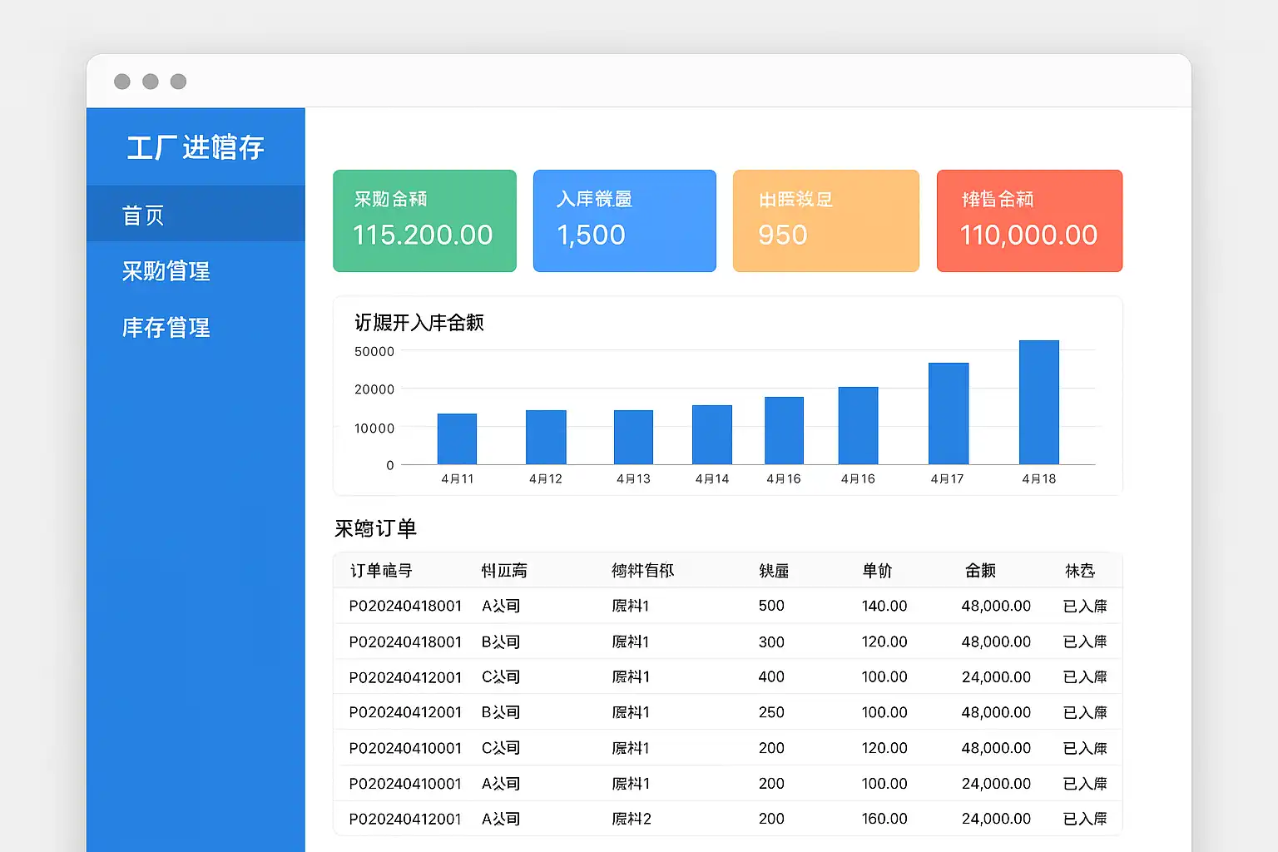Open the second sidebar item under 首页
The width and height of the screenshot is (1278, 852).
click(x=196, y=270)
